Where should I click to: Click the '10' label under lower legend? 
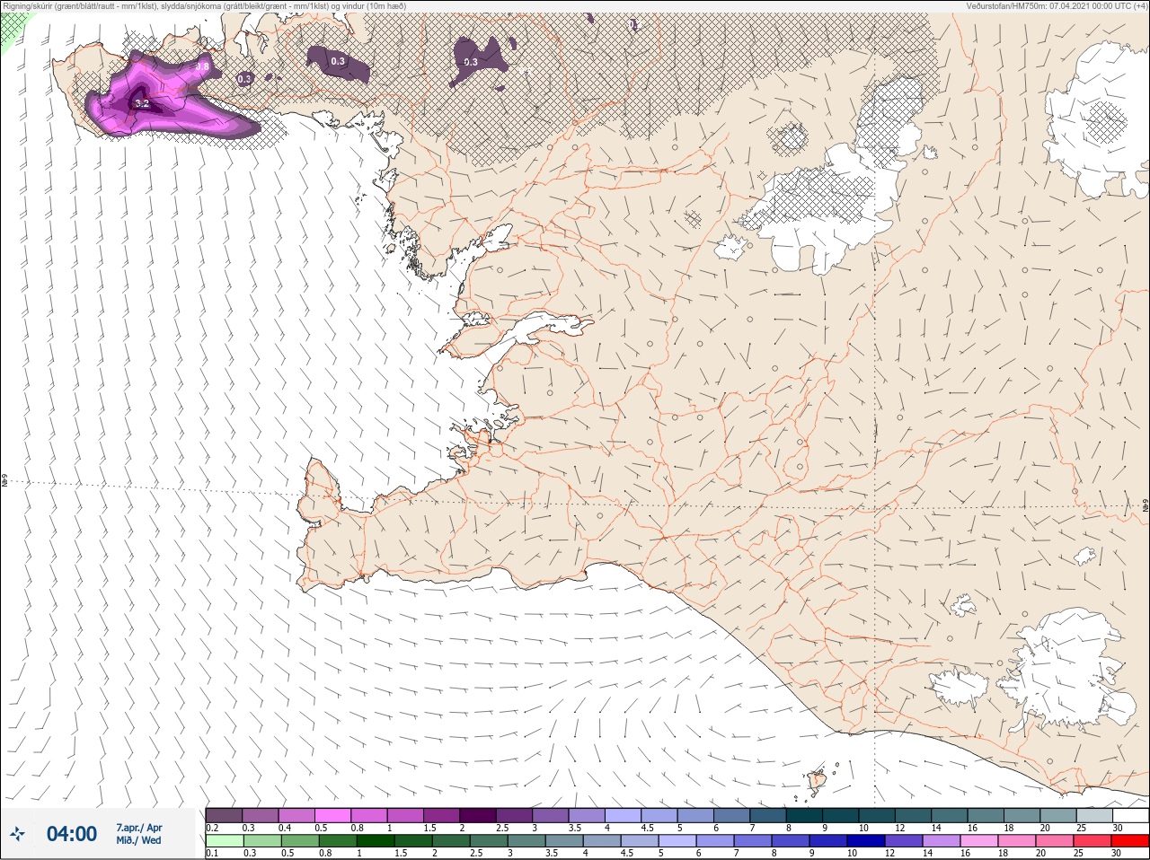tap(852, 853)
